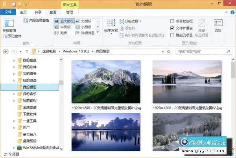Screen dimensions: 236x158
Task: Toggle the 详细信息窗格 details pane
Action: (x=36, y=20)
